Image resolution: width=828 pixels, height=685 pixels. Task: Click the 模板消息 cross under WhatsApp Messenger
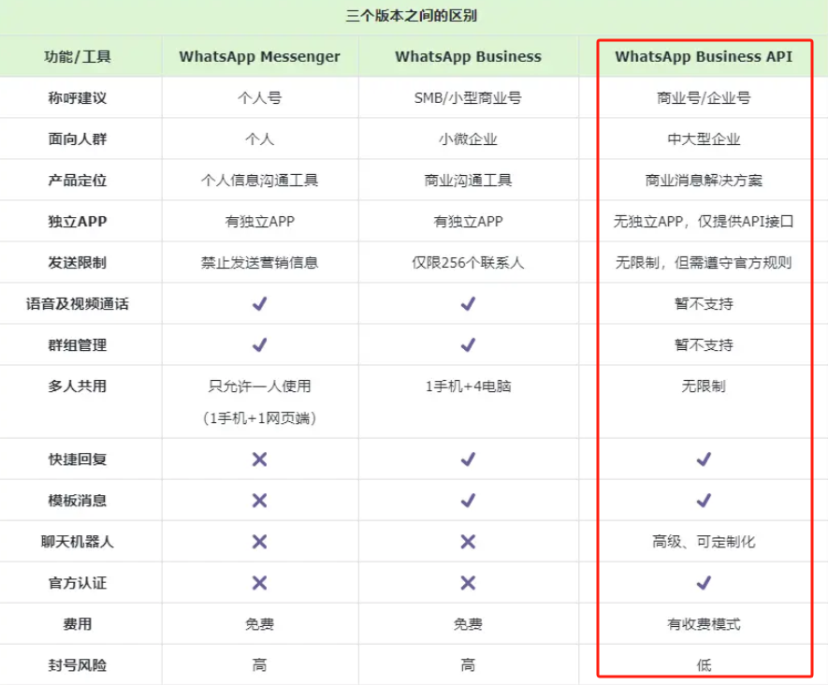coord(259,501)
